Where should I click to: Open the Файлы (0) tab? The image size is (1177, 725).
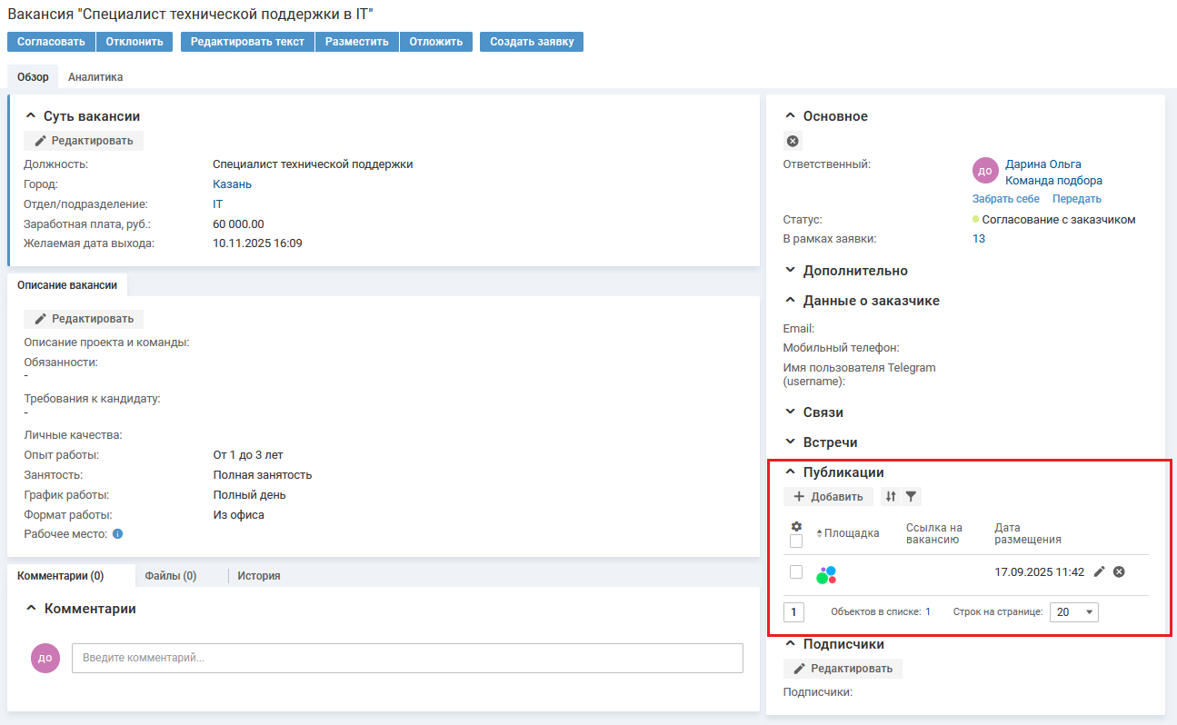171,576
